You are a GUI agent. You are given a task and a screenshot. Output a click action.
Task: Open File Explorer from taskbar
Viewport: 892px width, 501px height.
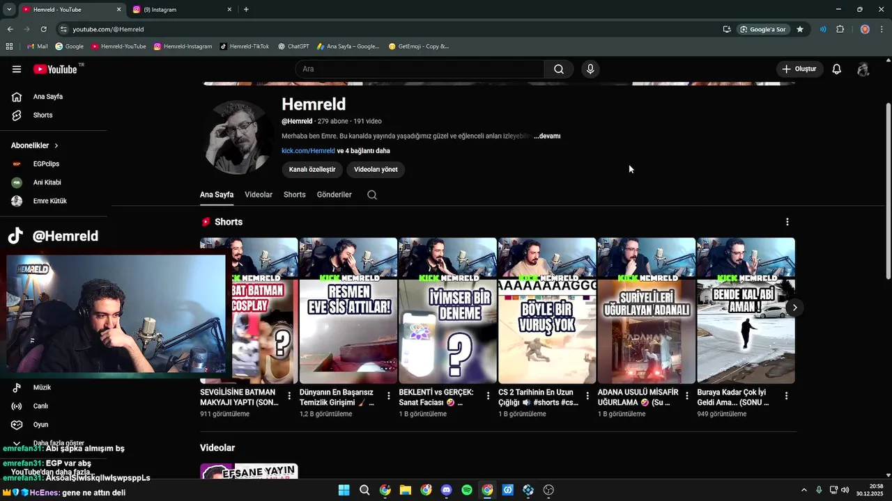coord(405,490)
